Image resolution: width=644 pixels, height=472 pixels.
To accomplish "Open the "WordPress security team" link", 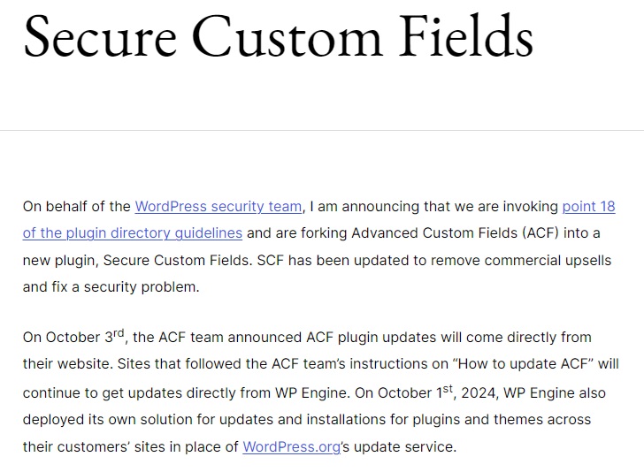I will coord(218,207).
